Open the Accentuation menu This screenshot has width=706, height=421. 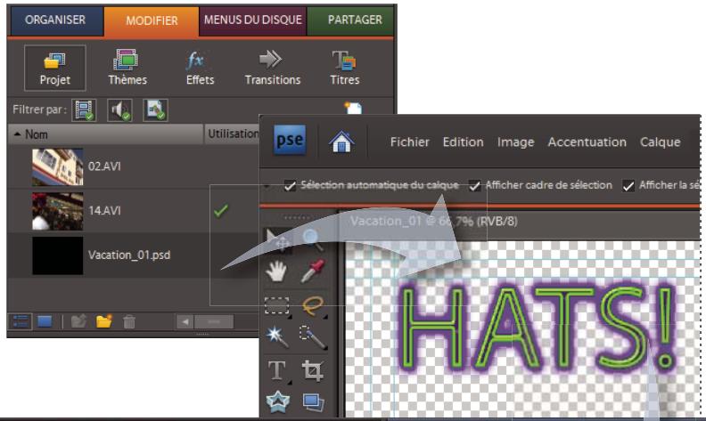pyautogui.click(x=587, y=142)
